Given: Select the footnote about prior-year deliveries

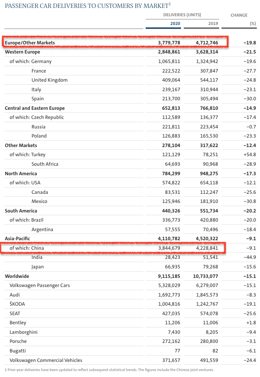Looking at the screenshot, I should [109, 370].
